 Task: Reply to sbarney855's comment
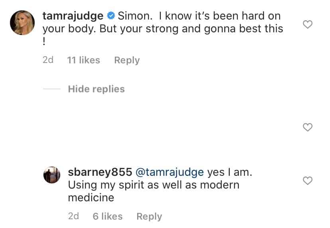(x=149, y=216)
